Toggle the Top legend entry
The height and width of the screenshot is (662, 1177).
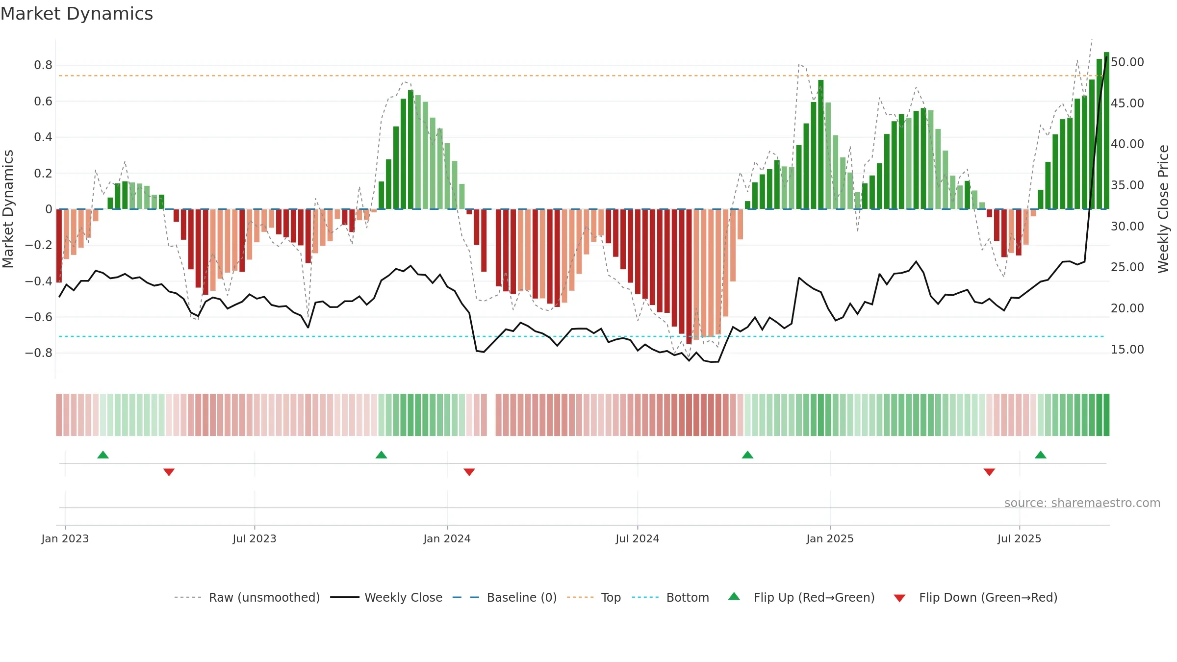(594, 597)
